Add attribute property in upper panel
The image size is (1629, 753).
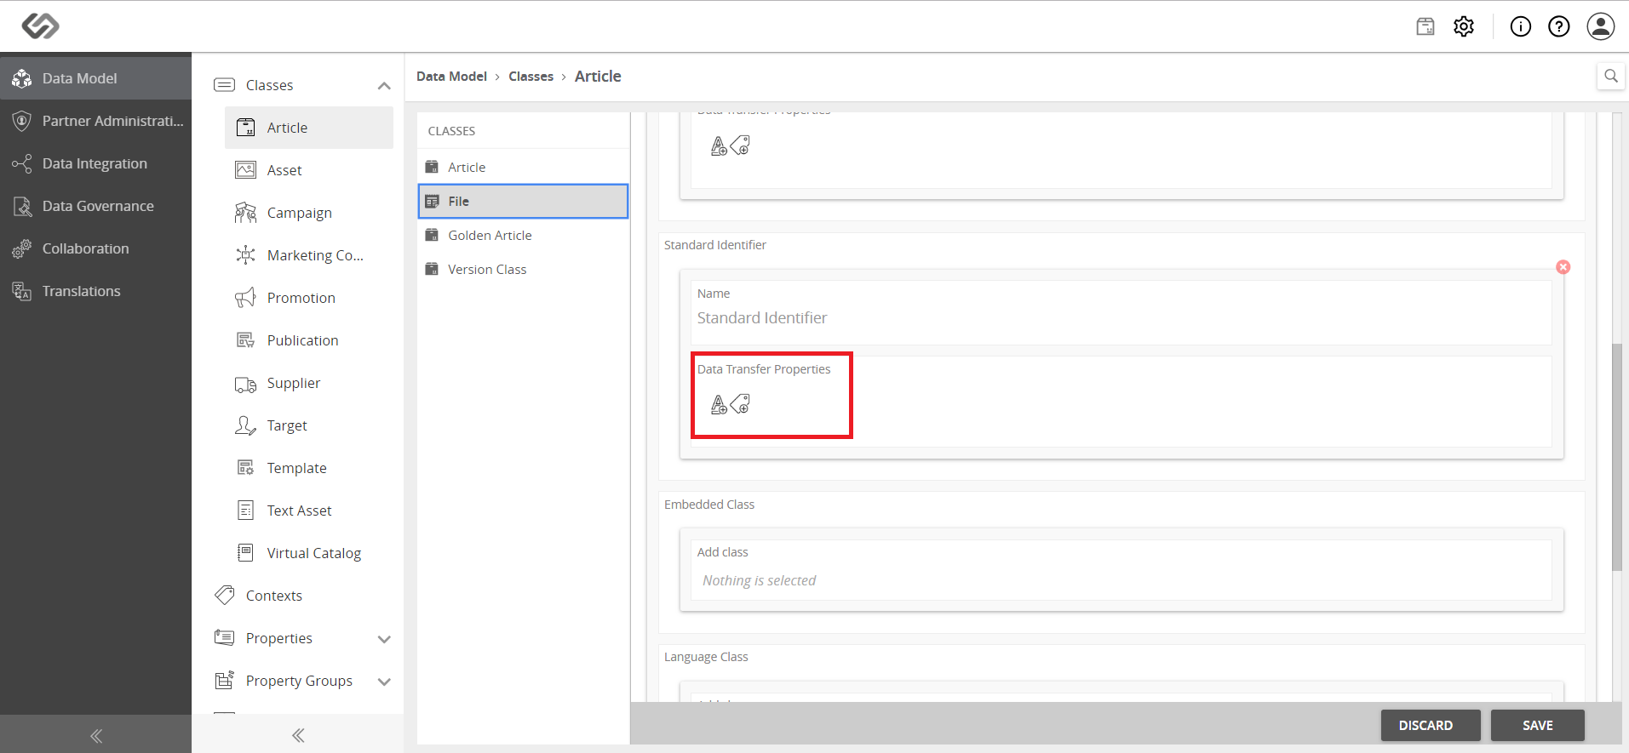(x=719, y=146)
